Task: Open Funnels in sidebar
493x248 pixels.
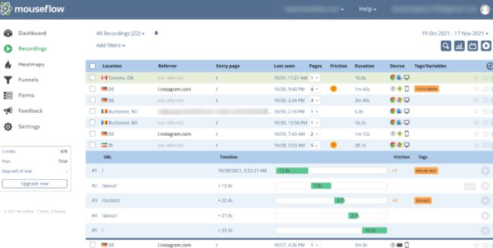Action: coord(28,79)
